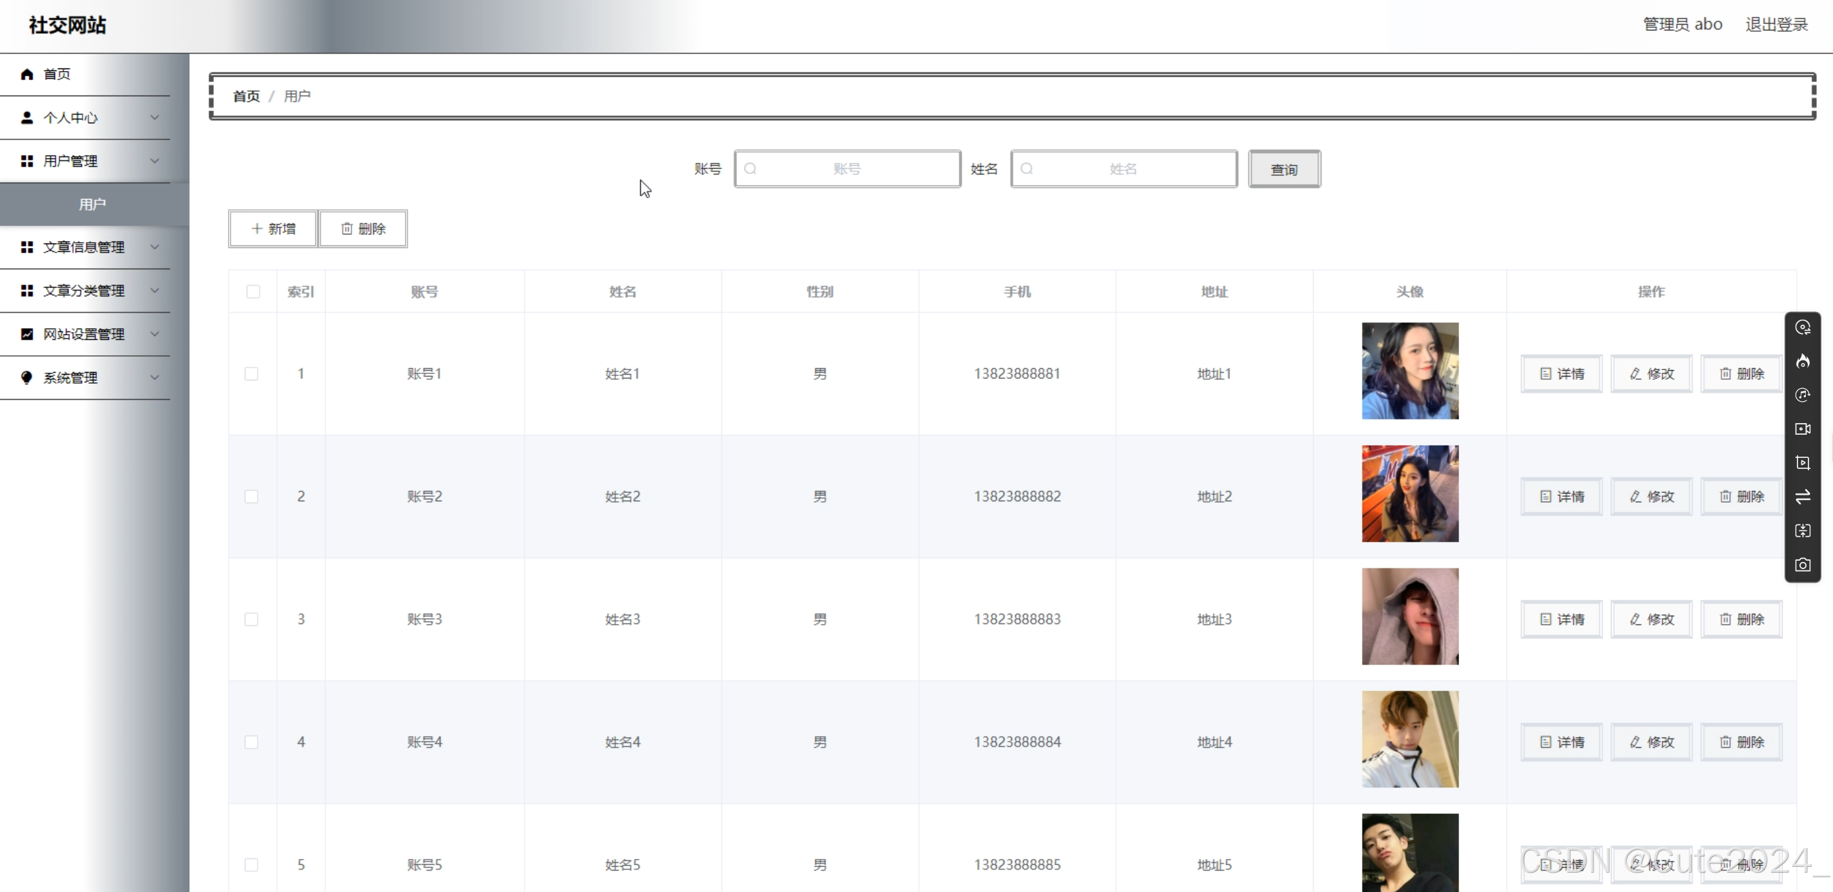Click the video crop icon in floating toolbar
Screen dimensions: 1833x892
pyautogui.click(x=1802, y=462)
